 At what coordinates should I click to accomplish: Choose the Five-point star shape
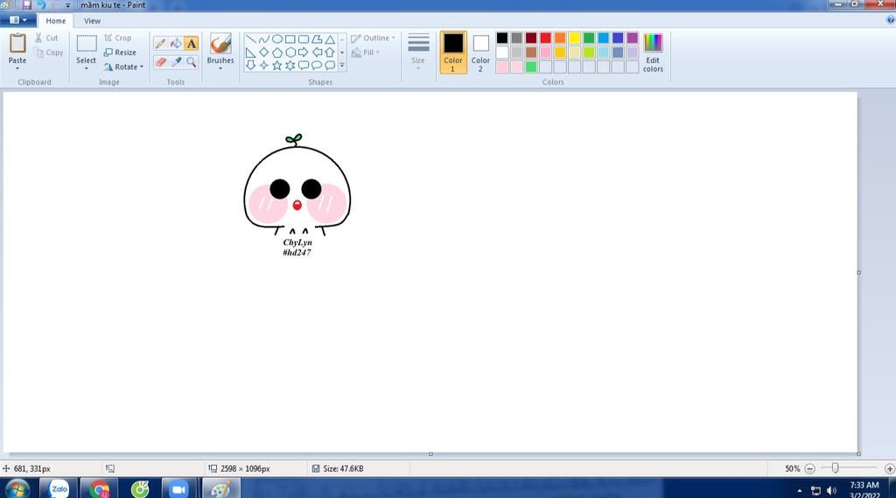pyautogui.click(x=276, y=65)
